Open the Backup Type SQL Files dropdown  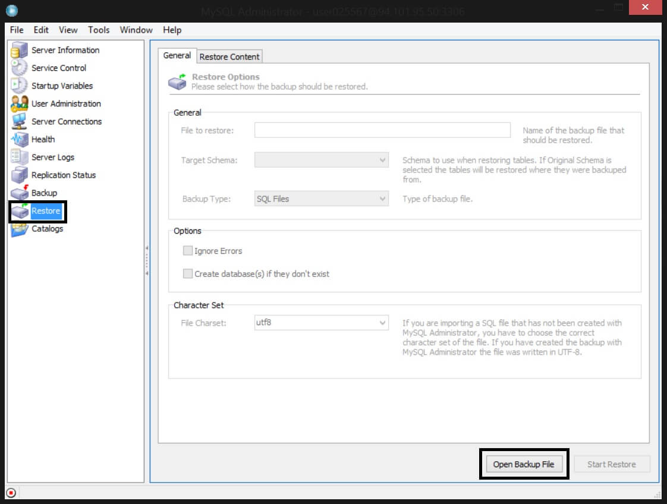click(x=321, y=199)
